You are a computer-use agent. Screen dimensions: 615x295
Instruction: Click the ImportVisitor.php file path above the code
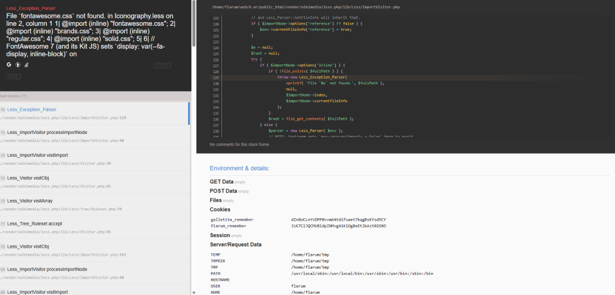pos(306,7)
